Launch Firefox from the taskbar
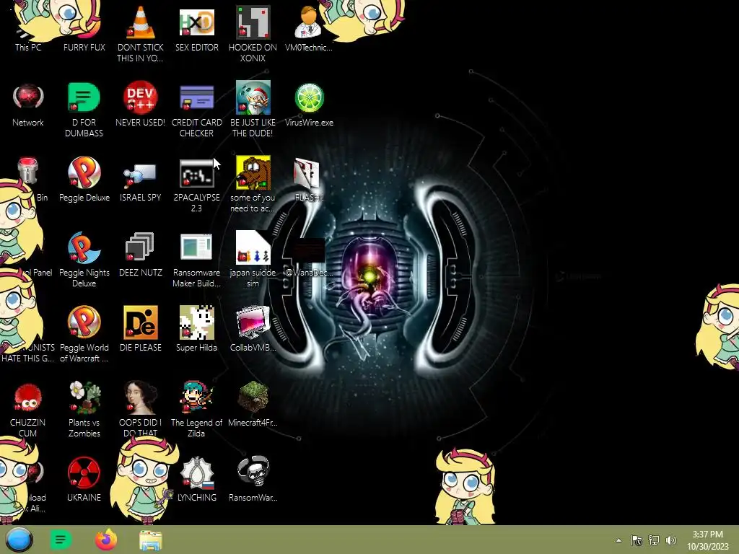Image resolution: width=739 pixels, height=554 pixels. pyautogui.click(x=106, y=540)
